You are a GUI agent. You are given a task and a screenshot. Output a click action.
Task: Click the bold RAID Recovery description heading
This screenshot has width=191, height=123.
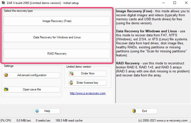128,63
